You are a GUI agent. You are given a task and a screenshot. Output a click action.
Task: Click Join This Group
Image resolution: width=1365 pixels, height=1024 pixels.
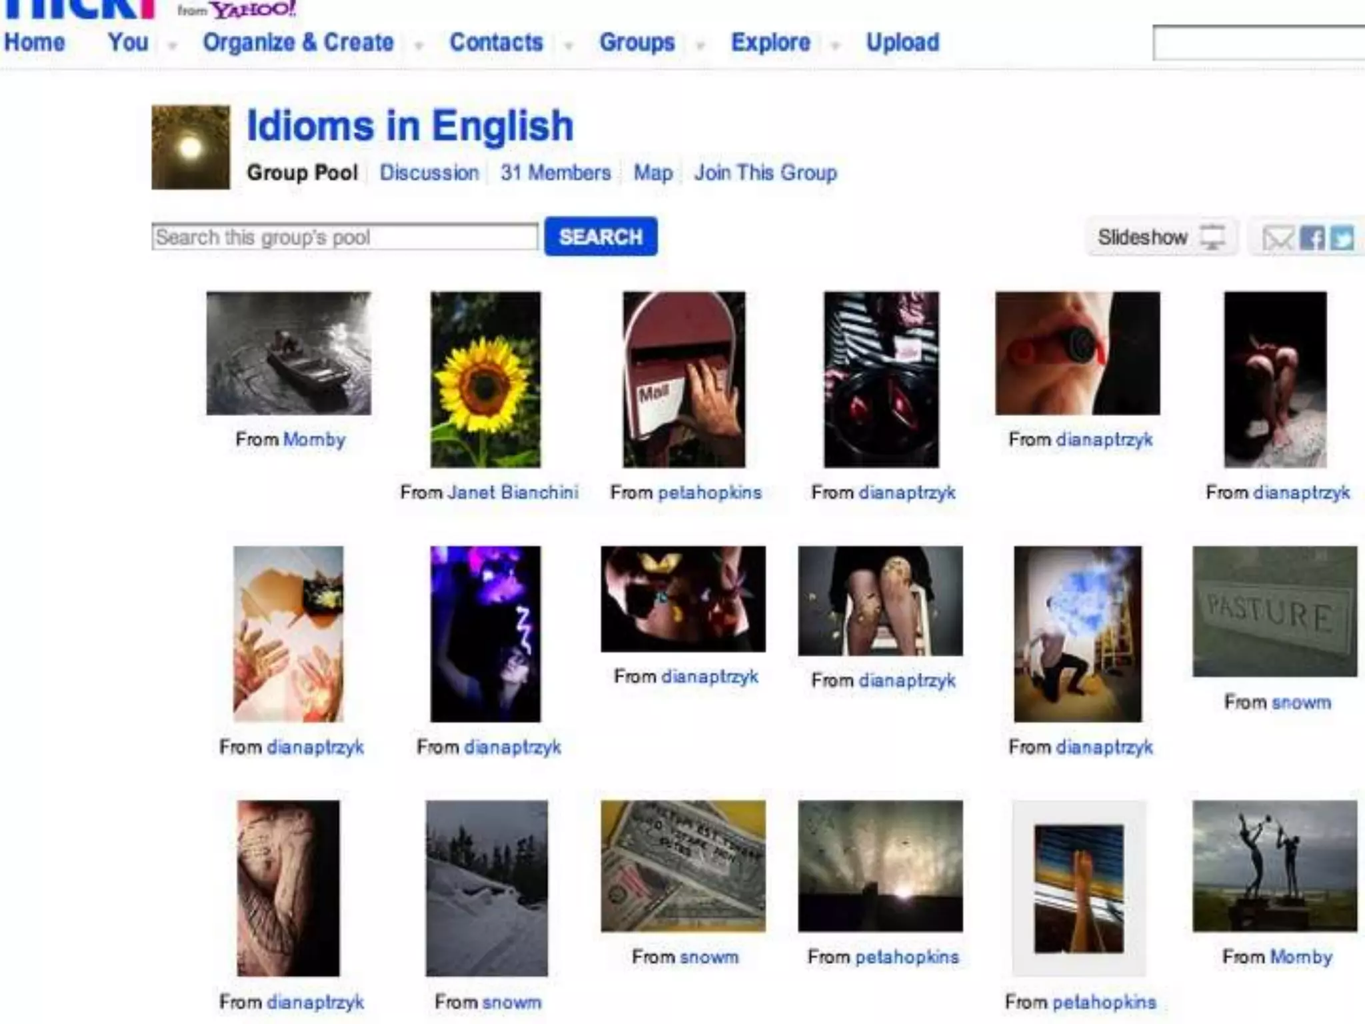[766, 173]
